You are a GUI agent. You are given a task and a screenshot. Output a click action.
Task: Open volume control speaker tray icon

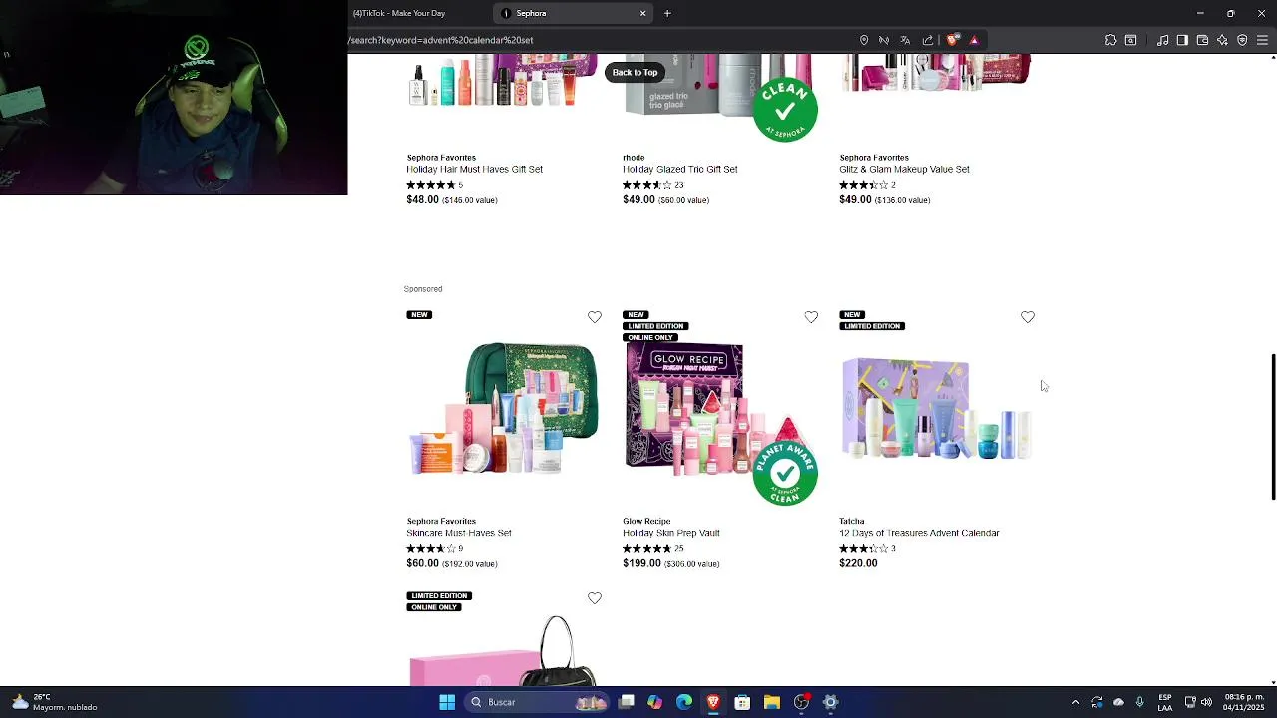1207,702
